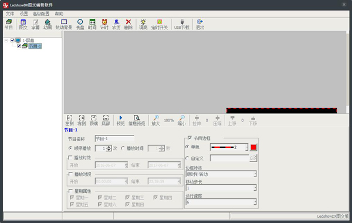352x223 pixels.
Task: Click the USB下载 (USB download) icon
Action: coord(182,24)
